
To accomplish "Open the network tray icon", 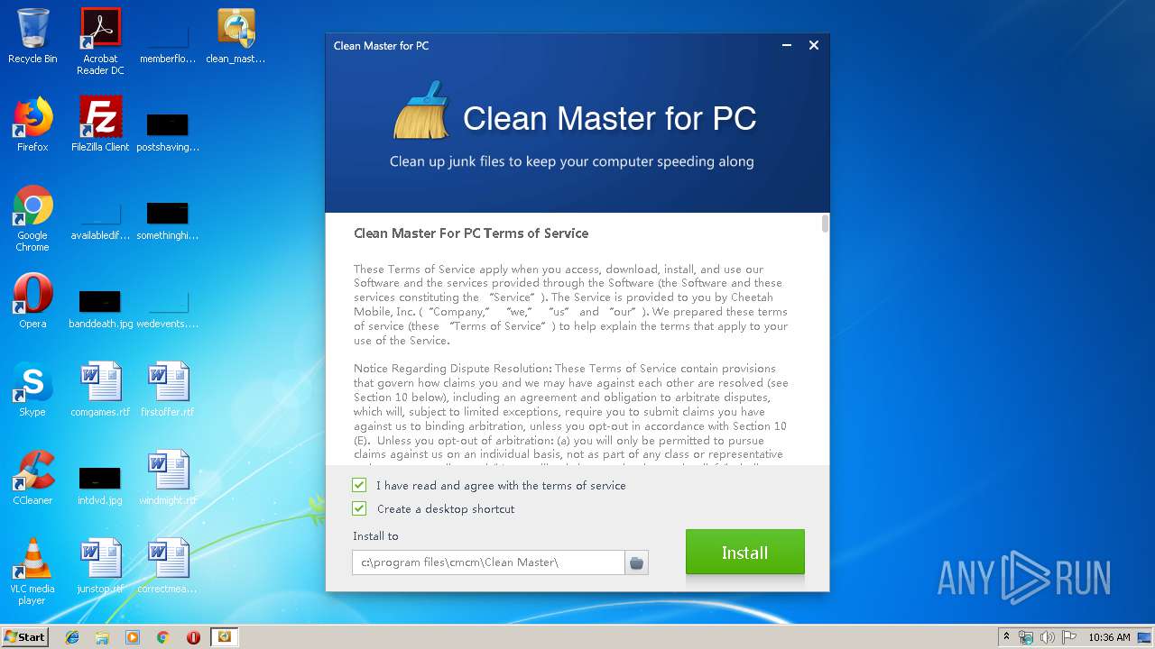I will pyautogui.click(x=1026, y=637).
